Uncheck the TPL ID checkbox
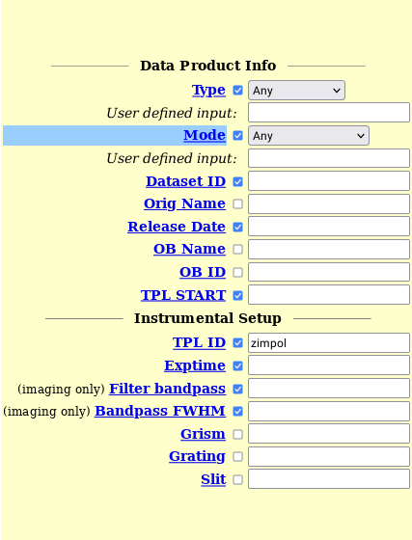 [x=237, y=343]
